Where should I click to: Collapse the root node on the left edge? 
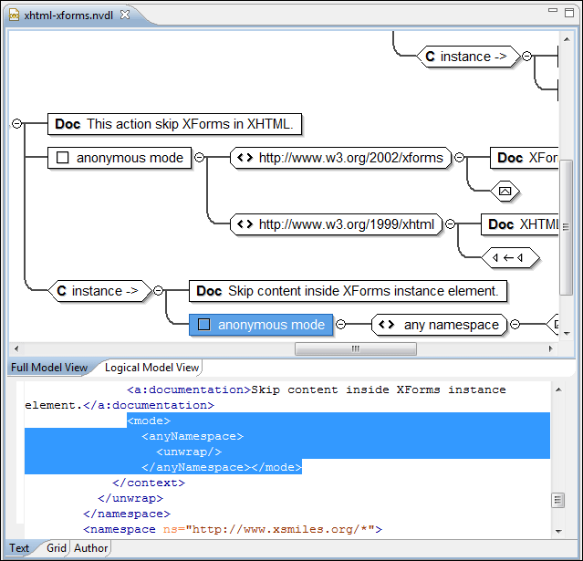click(x=16, y=124)
